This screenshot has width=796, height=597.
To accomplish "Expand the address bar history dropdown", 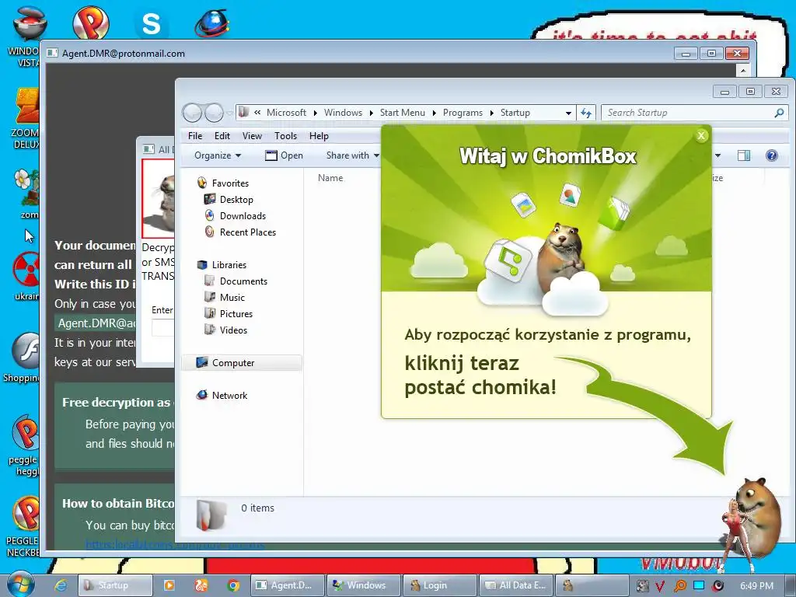I will [568, 113].
